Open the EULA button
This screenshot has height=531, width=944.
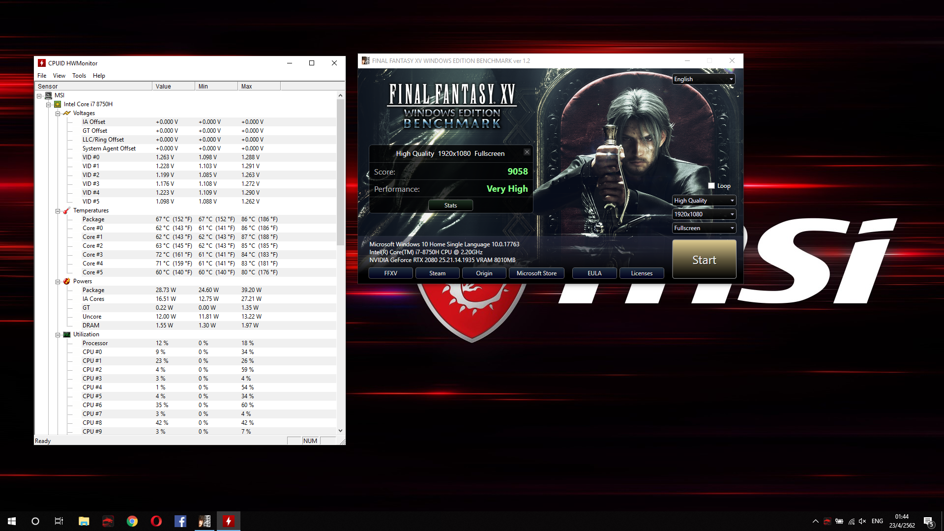click(x=594, y=273)
